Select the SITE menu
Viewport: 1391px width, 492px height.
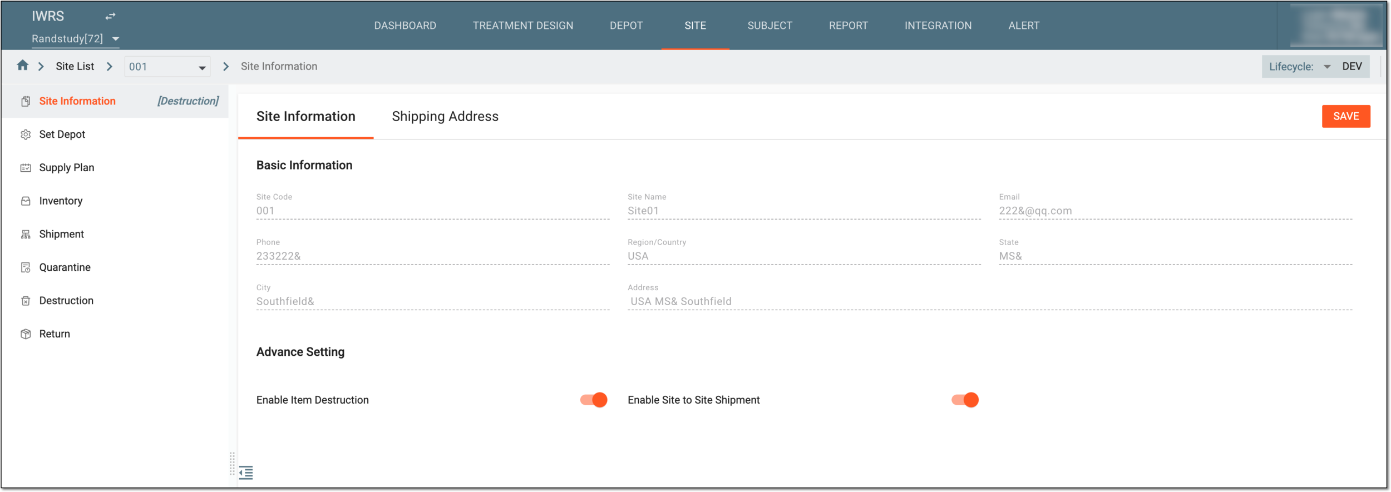click(695, 26)
